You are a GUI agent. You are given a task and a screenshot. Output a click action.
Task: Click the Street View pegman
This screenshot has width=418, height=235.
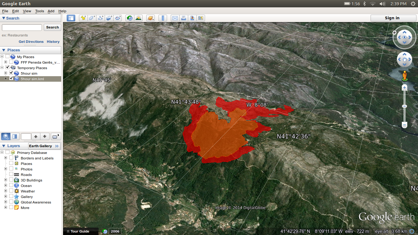pyautogui.click(x=405, y=76)
